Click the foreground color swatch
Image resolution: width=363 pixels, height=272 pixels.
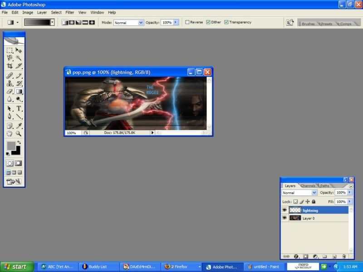[11, 146]
